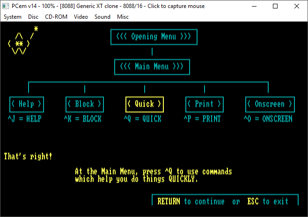Select the Print box
The image size is (308, 217).
(205, 104)
